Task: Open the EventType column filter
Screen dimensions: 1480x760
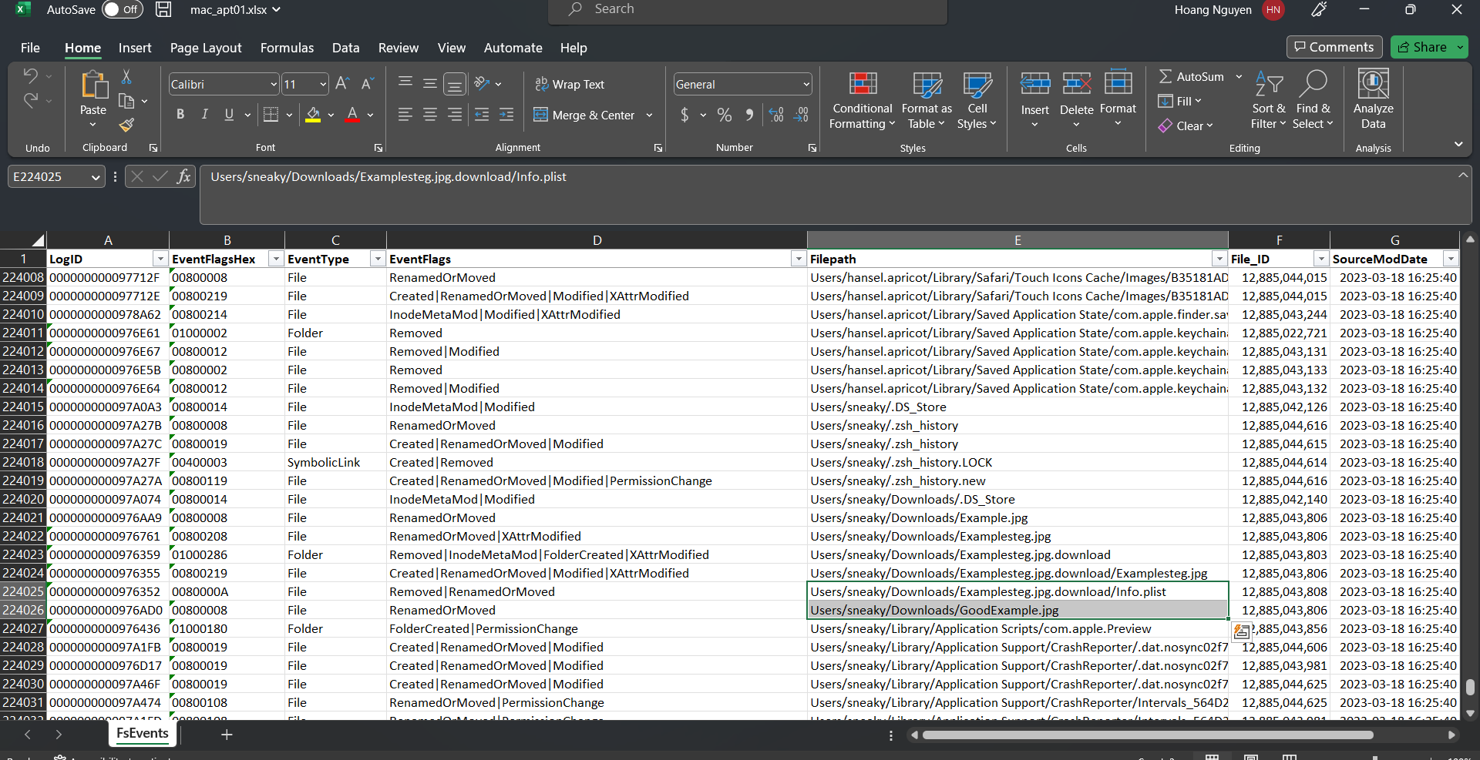Action: point(377,259)
